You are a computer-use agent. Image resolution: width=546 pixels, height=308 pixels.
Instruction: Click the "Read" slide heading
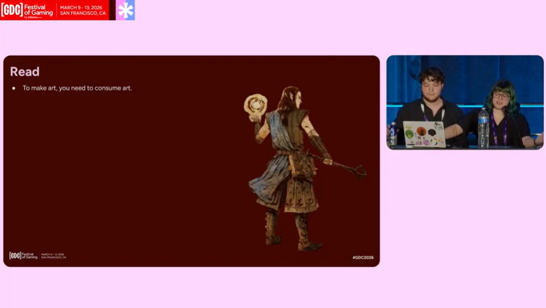click(x=24, y=71)
